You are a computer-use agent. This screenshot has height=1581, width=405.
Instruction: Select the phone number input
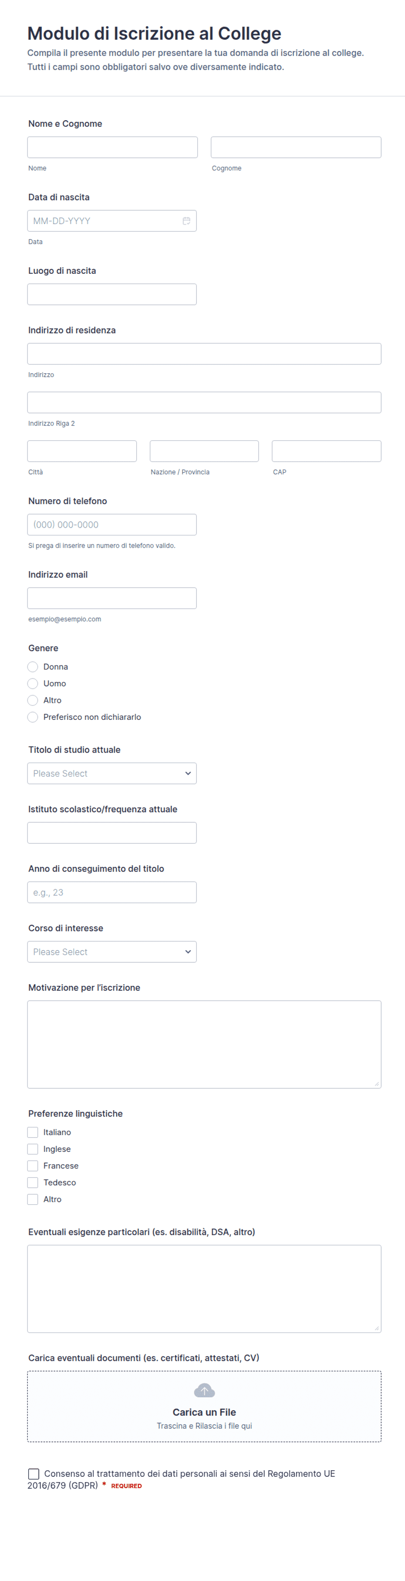coord(112,525)
